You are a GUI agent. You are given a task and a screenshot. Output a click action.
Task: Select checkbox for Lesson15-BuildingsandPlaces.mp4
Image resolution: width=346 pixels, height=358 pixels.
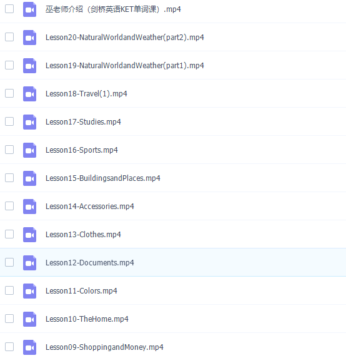point(9,178)
